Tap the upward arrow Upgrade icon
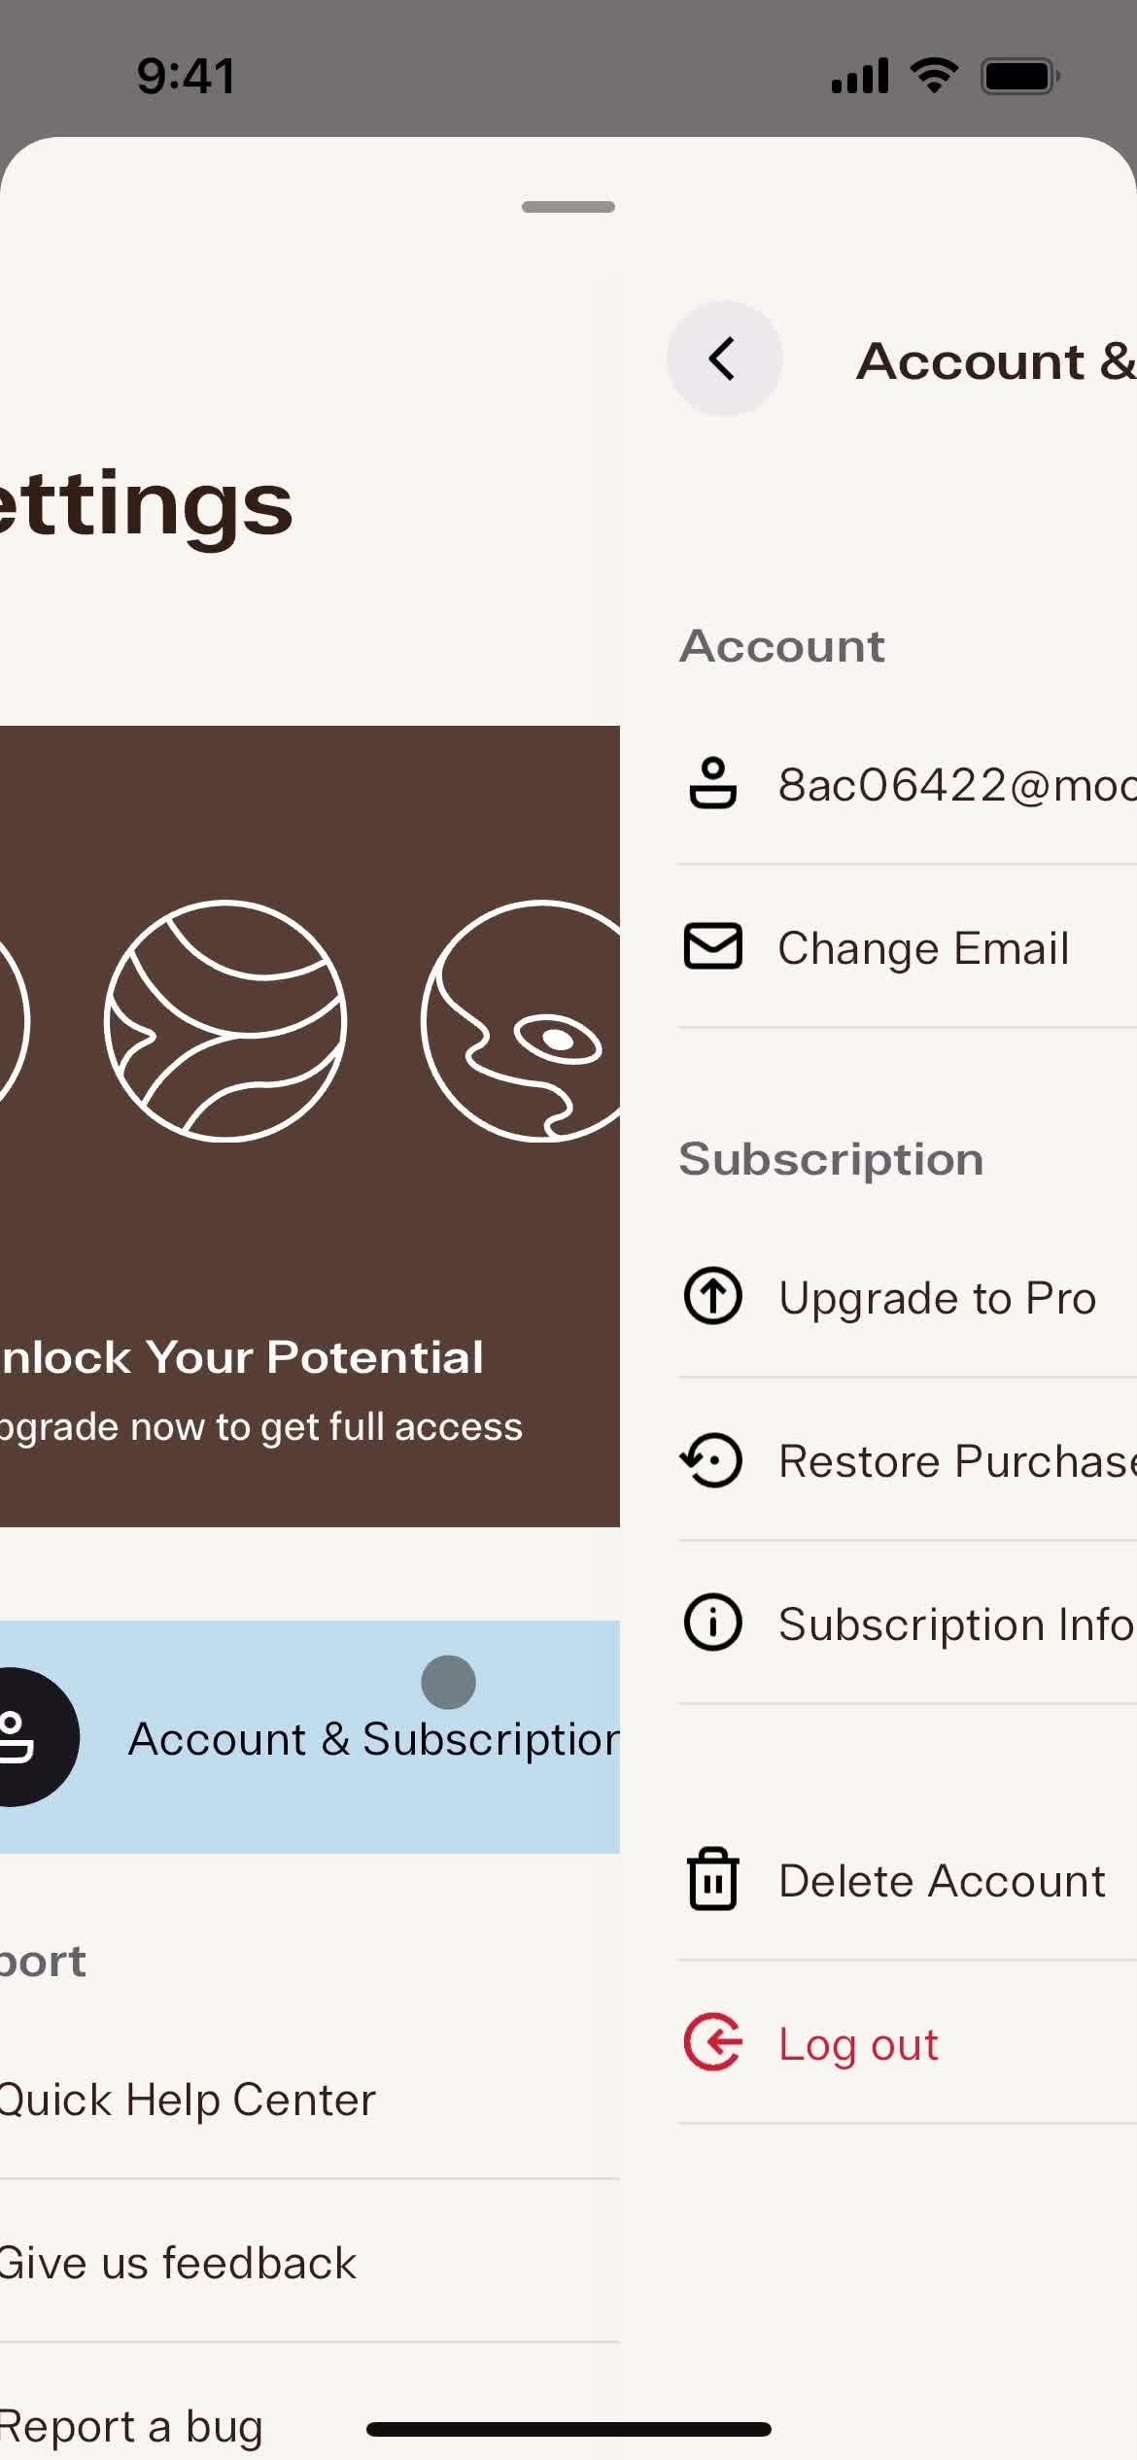The height and width of the screenshot is (2460, 1137). tap(712, 1296)
